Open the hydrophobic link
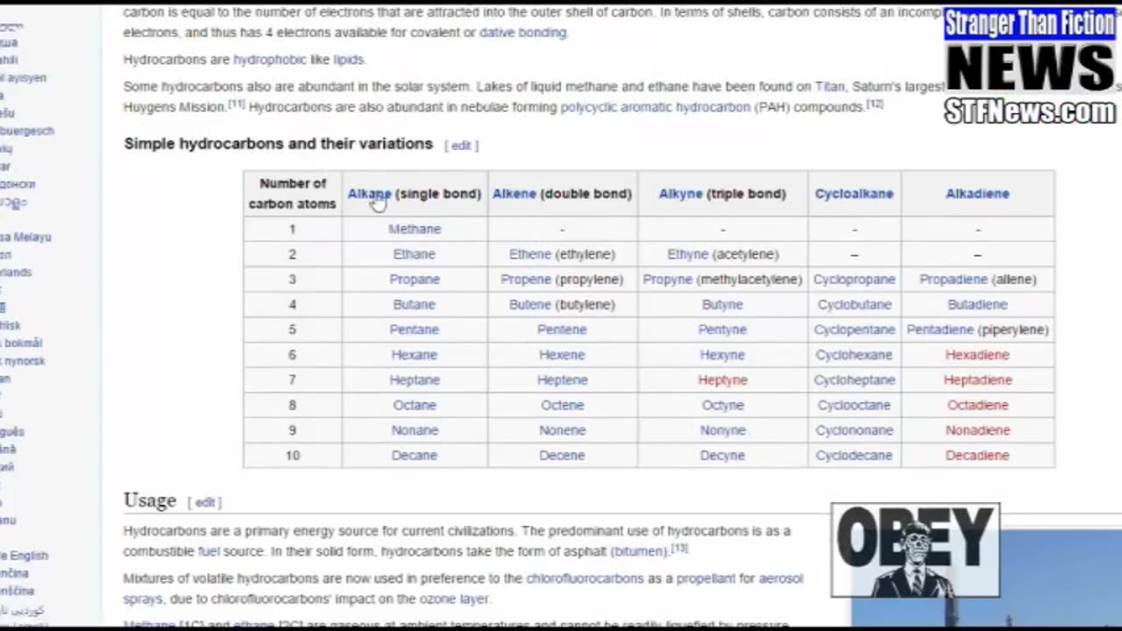 pyautogui.click(x=269, y=60)
